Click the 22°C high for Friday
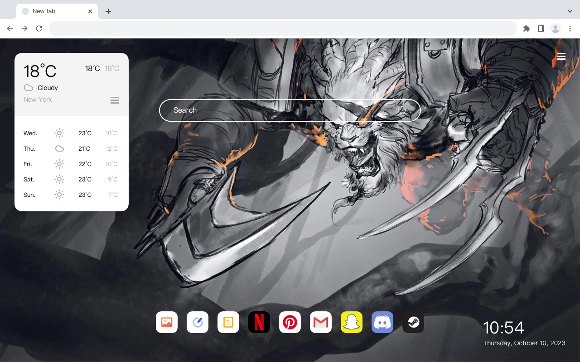Image resolution: width=580 pixels, height=362 pixels. coord(85,164)
